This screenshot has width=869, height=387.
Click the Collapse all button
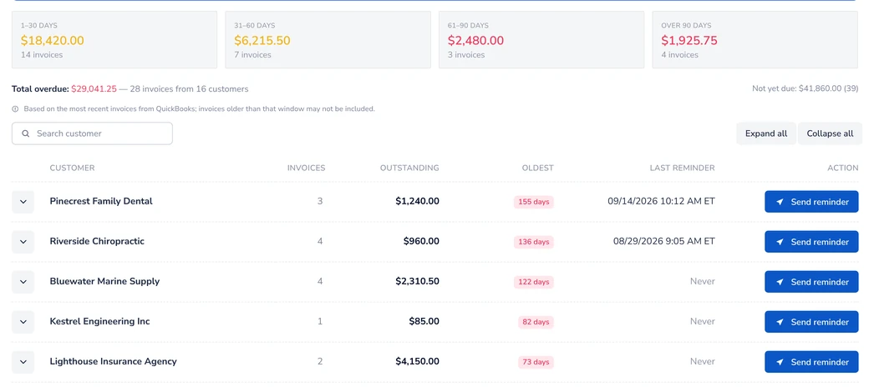pos(830,133)
